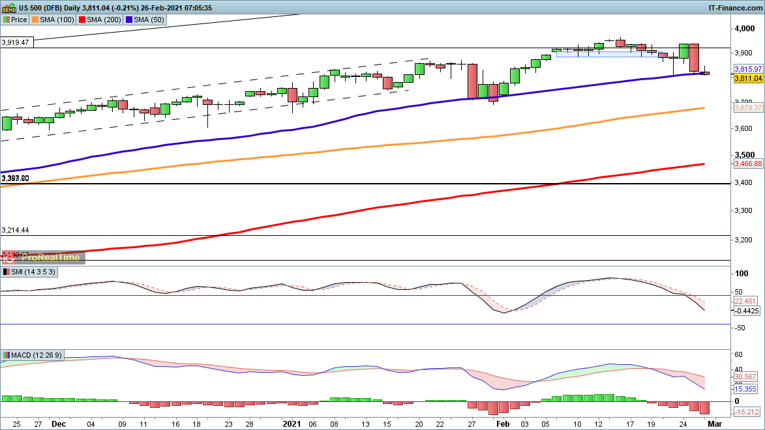Click the 22.461 SMI signal value tag
Image resolution: width=765 pixels, height=430 pixels.
(x=745, y=301)
